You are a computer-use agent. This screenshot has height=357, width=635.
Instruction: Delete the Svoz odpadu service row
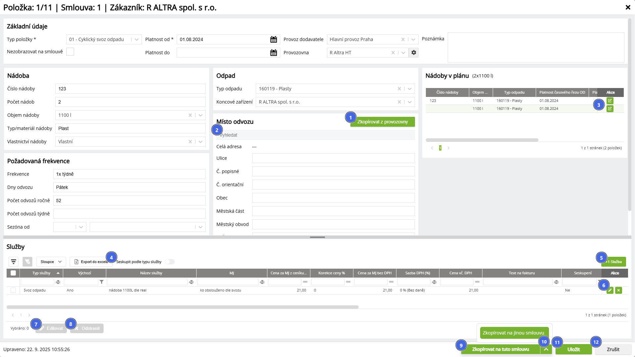point(618,290)
